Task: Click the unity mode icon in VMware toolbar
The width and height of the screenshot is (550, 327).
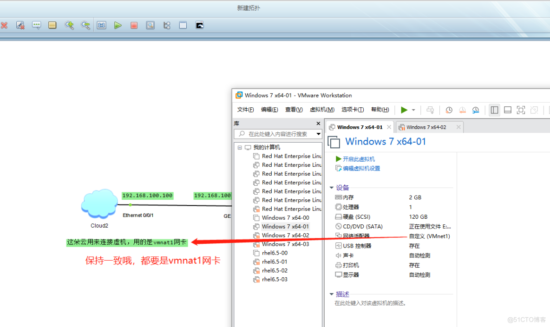Action: [534, 110]
